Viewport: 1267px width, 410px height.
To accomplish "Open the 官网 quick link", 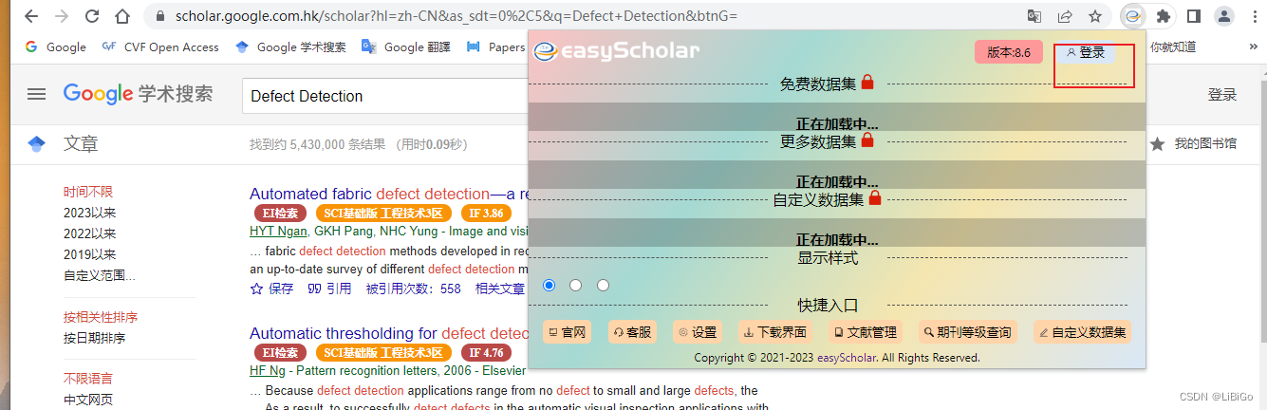I will (568, 332).
